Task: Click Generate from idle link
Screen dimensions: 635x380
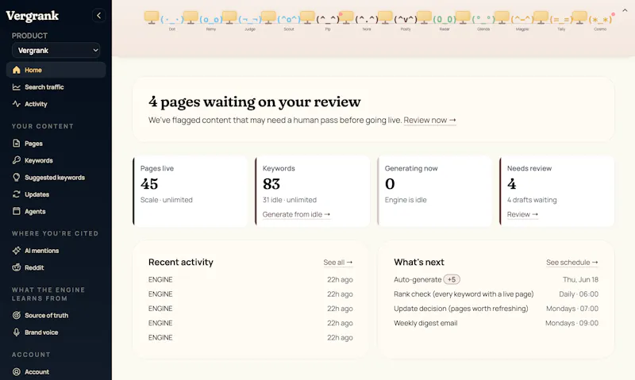Action: tap(296, 214)
